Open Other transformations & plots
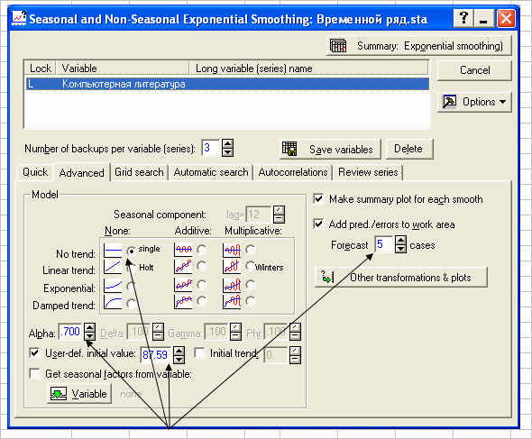This screenshot has height=439, width=532. (x=401, y=278)
